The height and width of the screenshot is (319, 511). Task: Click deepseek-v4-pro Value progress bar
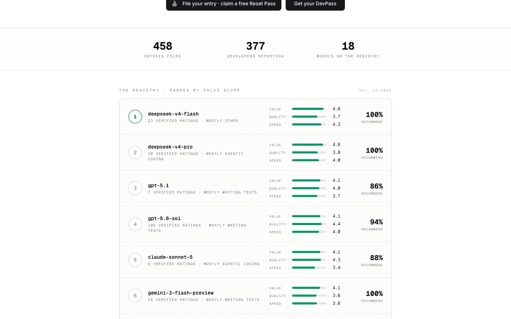309,145
